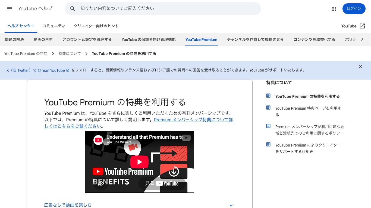Click the share arrow on video

pyautogui.click(x=101, y=183)
